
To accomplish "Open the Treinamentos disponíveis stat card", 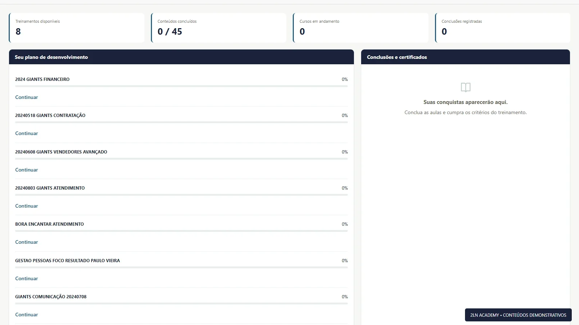I will pos(77,28).
